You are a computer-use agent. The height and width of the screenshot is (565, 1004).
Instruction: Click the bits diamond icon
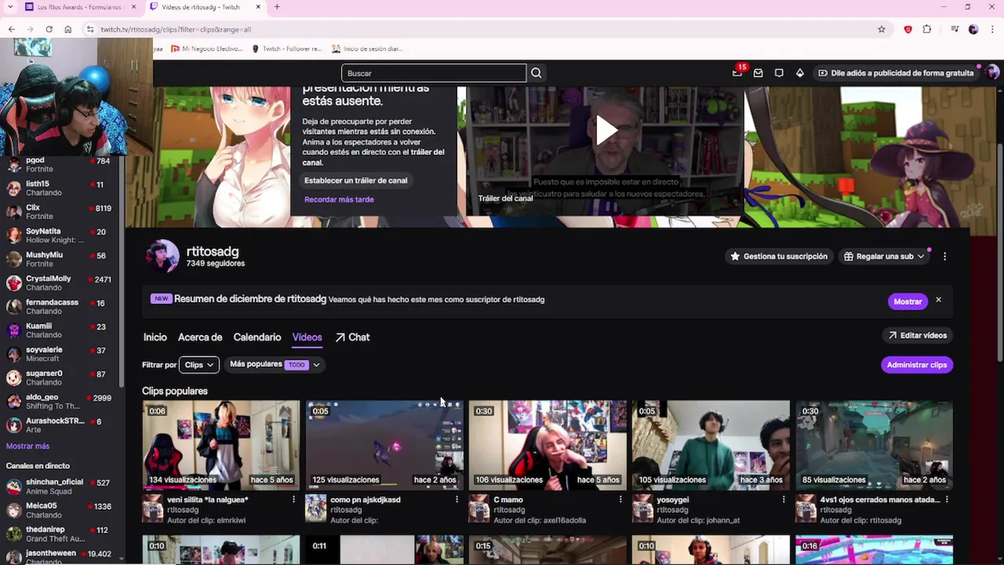coord(799,73)
